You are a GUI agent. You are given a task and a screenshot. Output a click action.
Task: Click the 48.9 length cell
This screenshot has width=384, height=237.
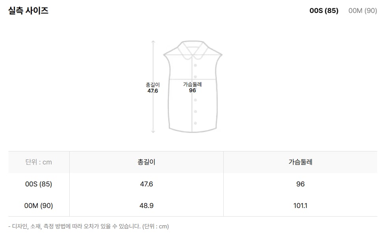[147, 206]
